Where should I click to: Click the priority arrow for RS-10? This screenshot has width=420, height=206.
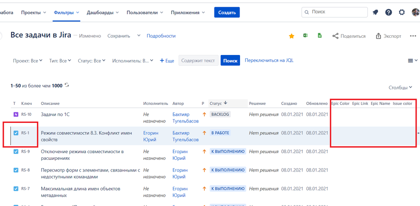point(204,115)
